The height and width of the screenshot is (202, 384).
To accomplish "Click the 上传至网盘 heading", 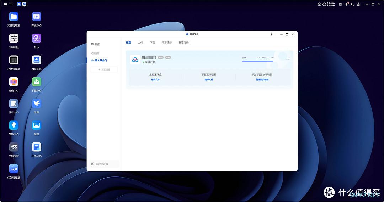I will [x=155, y=75].
